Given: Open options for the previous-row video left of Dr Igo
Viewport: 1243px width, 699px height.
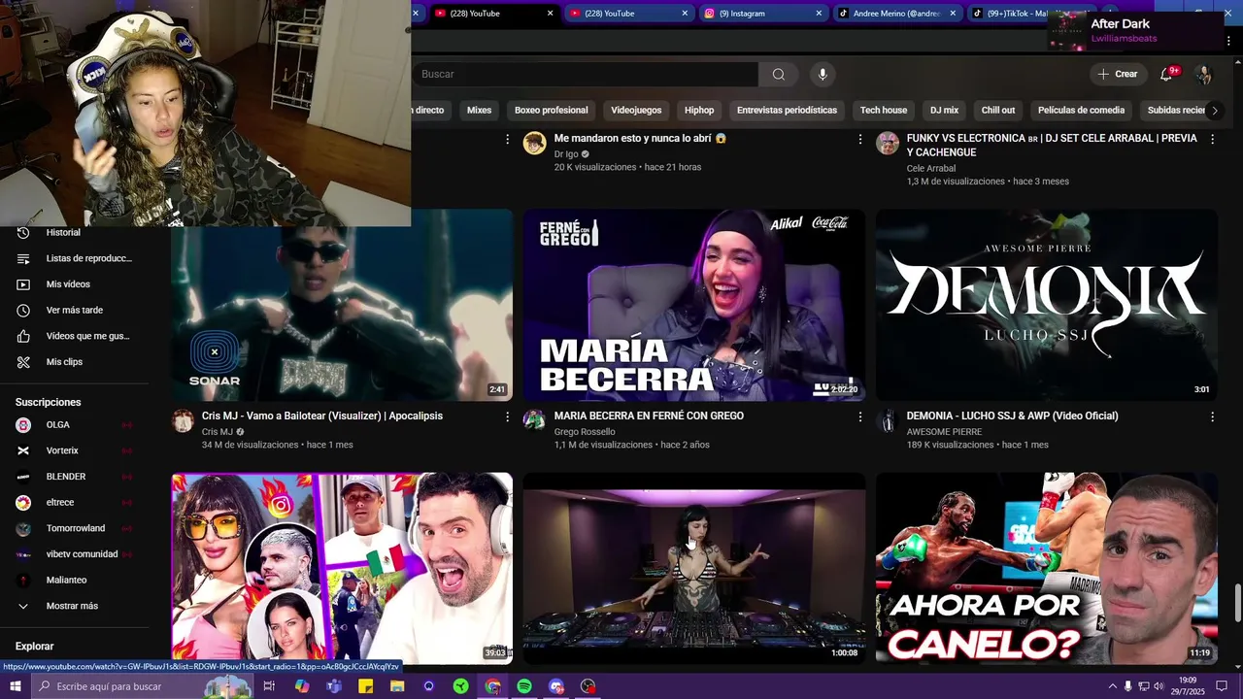Looking at the screenshot, I should [507, 140].
